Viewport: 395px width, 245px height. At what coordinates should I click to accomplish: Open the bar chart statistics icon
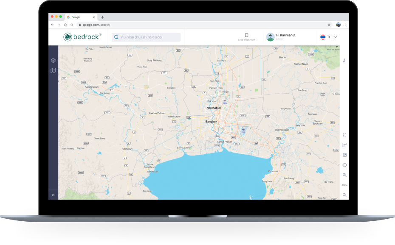[344, 61]
